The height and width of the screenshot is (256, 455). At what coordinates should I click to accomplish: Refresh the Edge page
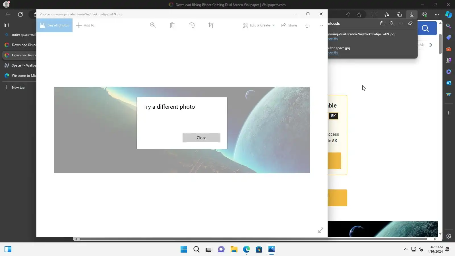coord(20,15)
